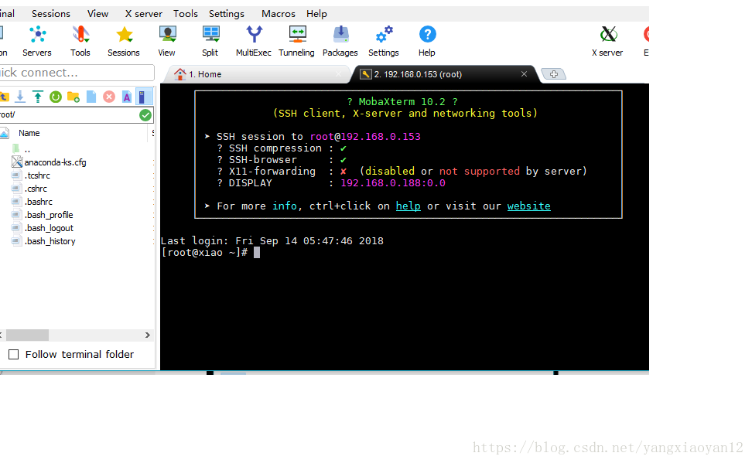Click the file list horizontal scrollbar thumb

click(27, 335)
